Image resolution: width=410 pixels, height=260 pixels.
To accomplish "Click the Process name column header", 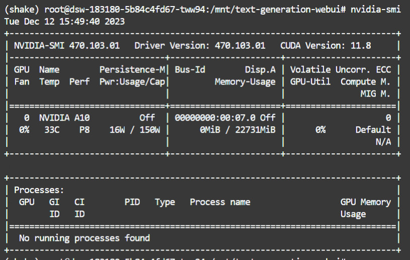I will coord(220,202).
